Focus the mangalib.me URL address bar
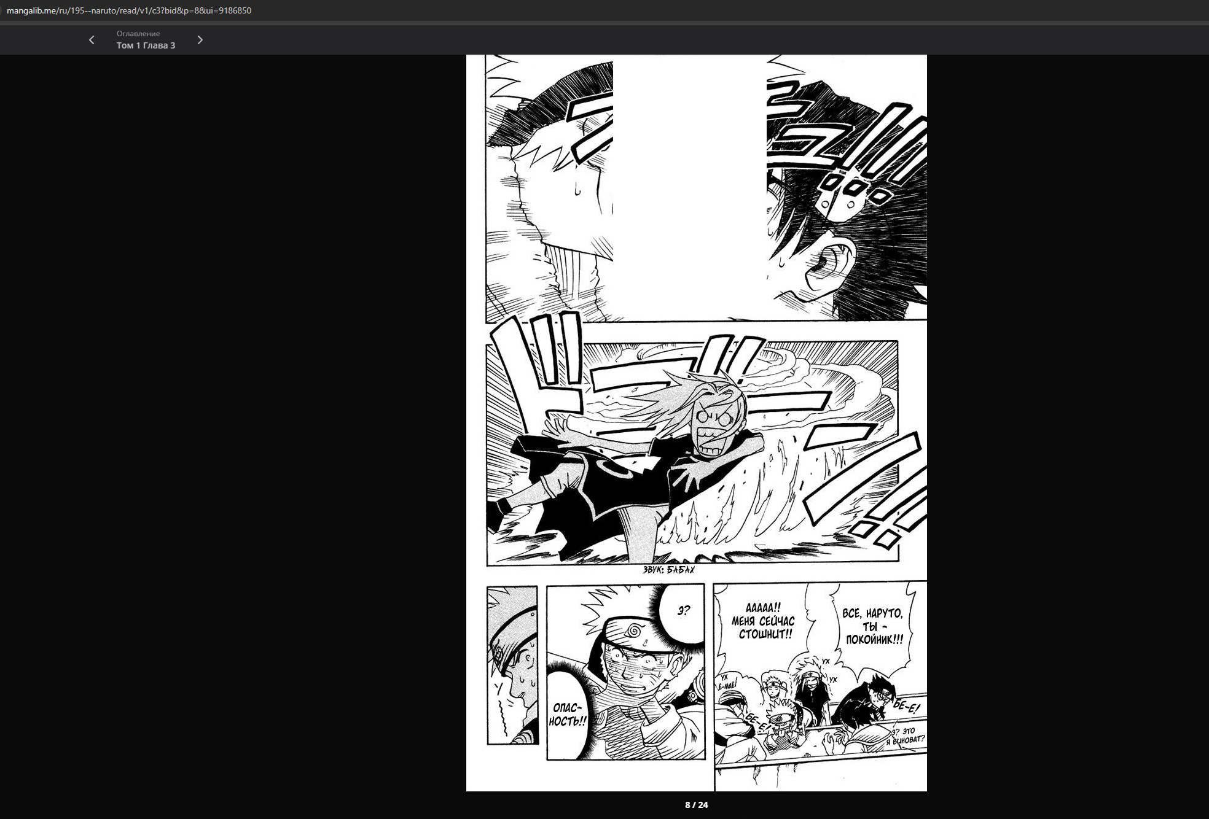Viewport: 1209px width, 819px height. click(x=129, y=10)
